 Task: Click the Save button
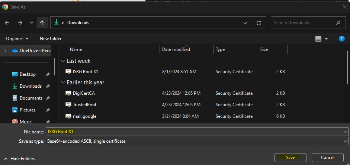coord(290,158)
